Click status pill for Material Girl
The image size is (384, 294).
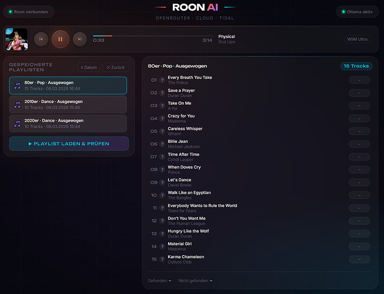point(359,246)
